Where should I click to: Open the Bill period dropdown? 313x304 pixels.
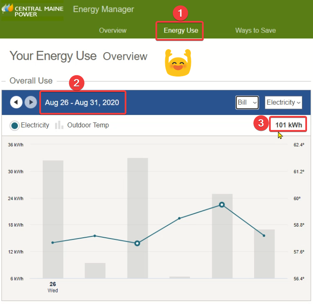tap(247, 103)
